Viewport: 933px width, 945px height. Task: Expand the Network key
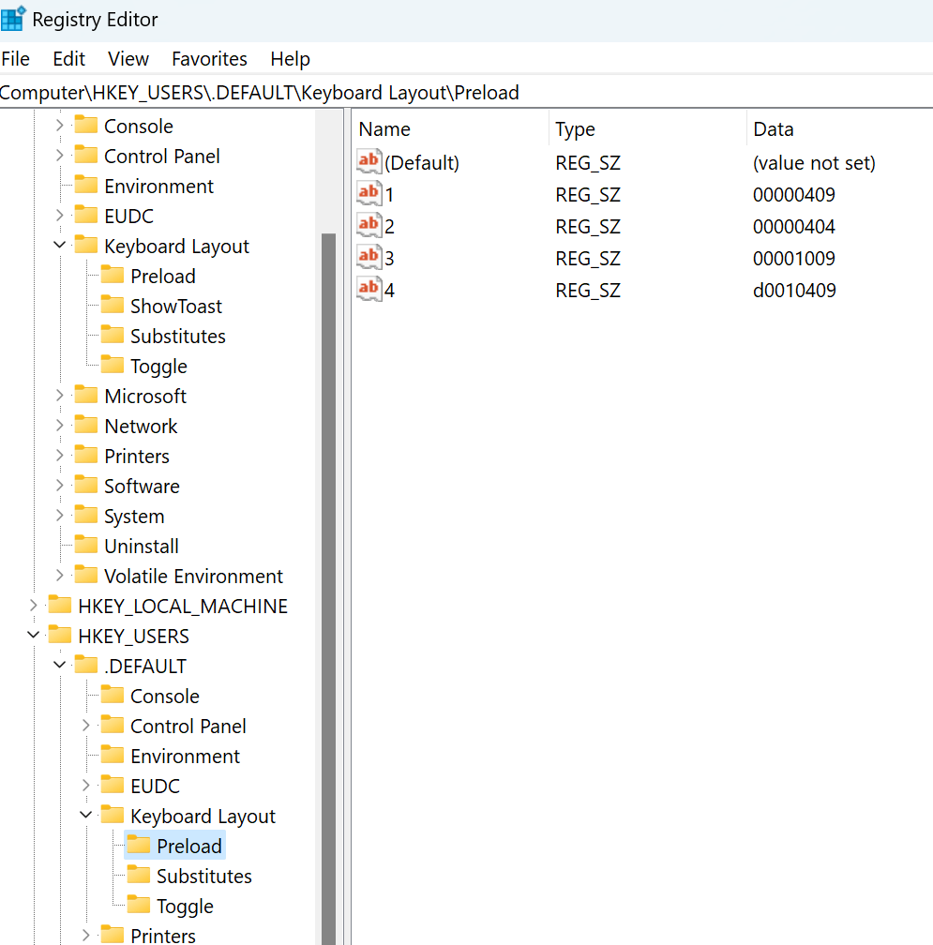pos(59,426)
